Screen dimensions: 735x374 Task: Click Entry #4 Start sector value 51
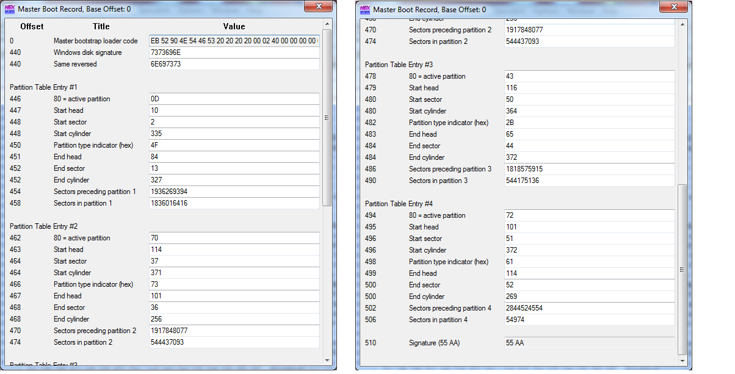pos(589,239)
